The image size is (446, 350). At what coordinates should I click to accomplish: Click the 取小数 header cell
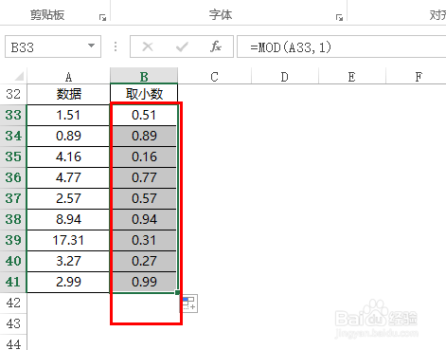pos(144,94)
